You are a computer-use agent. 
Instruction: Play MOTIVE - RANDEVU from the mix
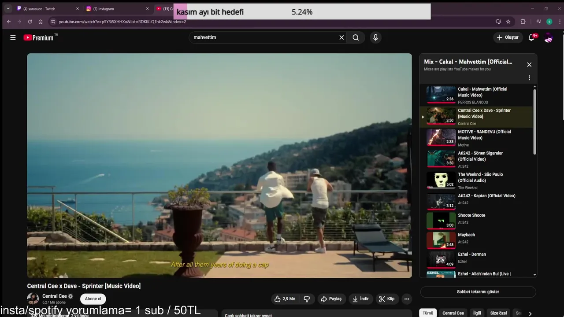click(x=477, y=138)
